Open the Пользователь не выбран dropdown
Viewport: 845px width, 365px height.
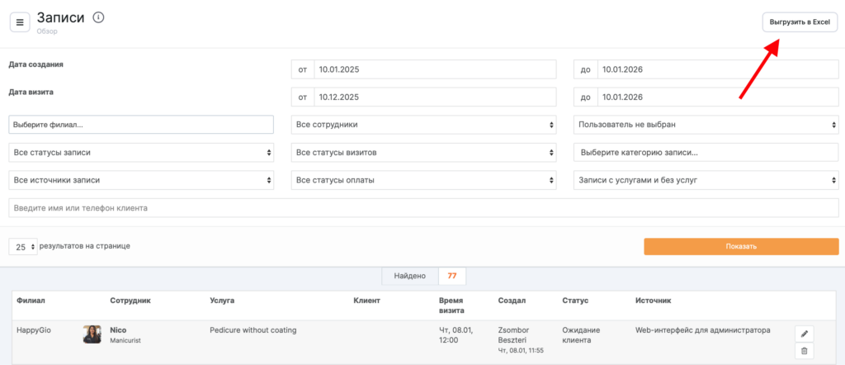706,125
